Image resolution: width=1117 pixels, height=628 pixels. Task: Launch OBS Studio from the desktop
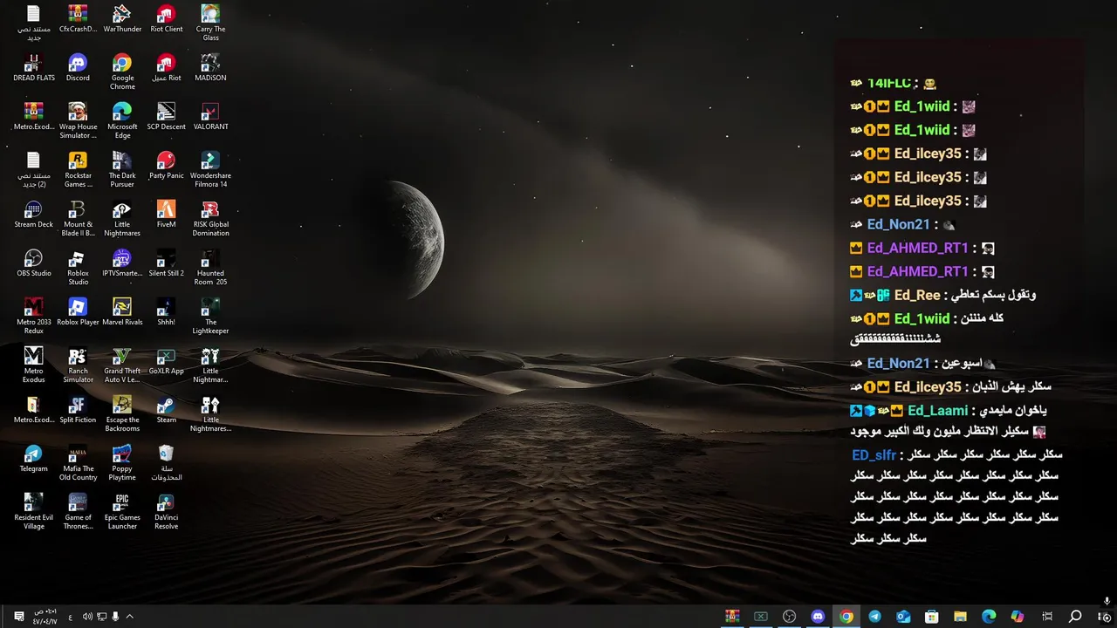(x=33, y=263)
